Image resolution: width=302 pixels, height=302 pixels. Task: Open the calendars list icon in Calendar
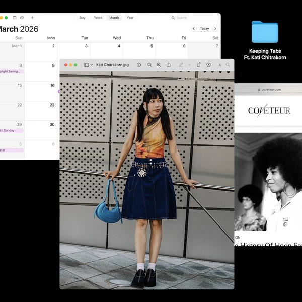[x=15, y=18]
